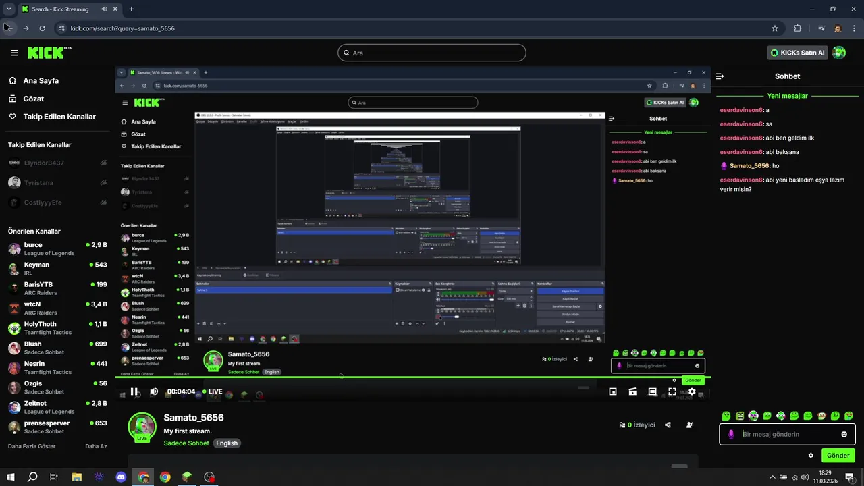Viewport: 864px width, 486px height.
Task: Toggle notifications for Elyndor3437
Action: click(x=103, y=163)
